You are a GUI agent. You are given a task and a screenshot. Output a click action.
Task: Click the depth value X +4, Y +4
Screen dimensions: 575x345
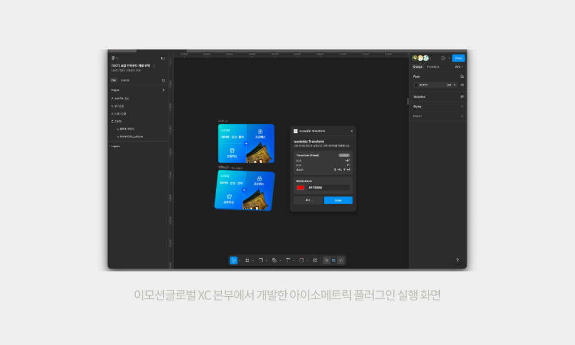[x=342, y=170]
